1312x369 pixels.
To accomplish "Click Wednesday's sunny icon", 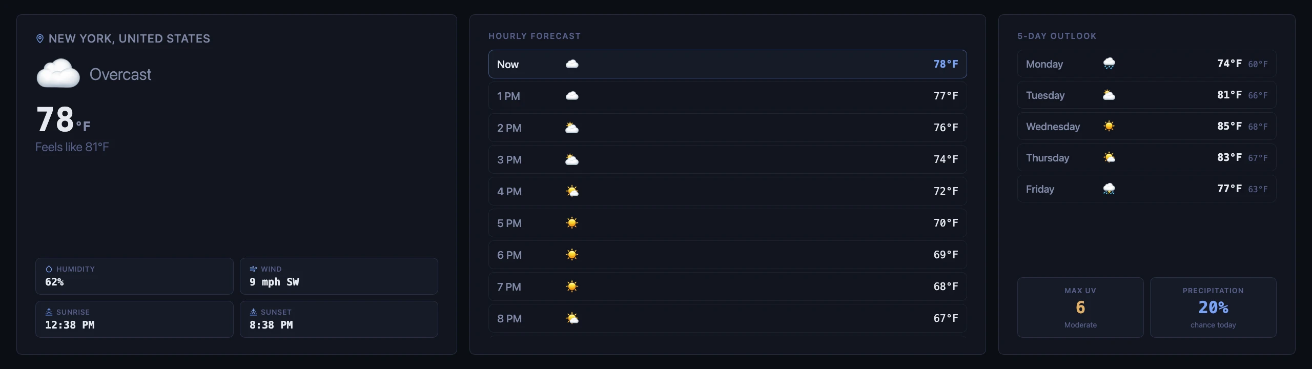I will pyautogui.click(x=1109, y=126).
